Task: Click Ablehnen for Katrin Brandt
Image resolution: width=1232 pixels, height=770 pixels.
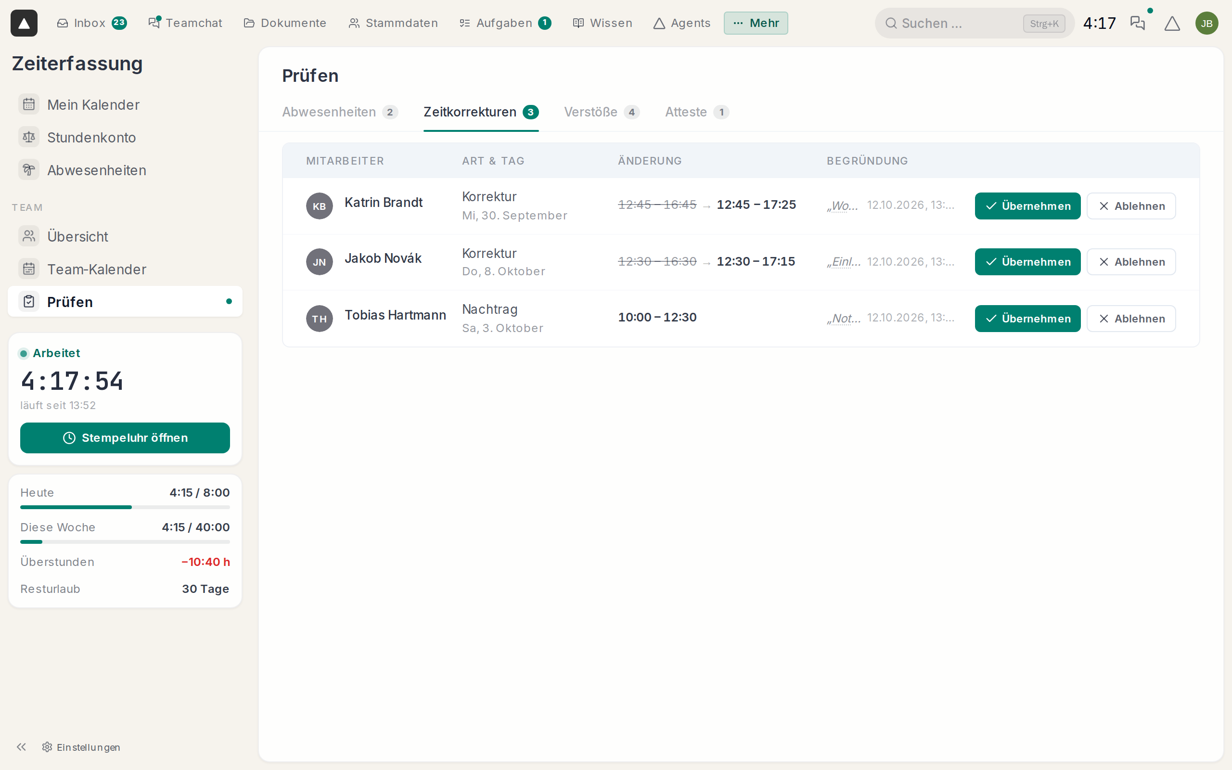Action: [1131, 206]
